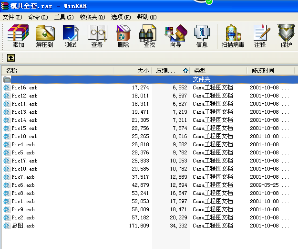Run the Test (测试) archive tool

click(x=71, y=36)
